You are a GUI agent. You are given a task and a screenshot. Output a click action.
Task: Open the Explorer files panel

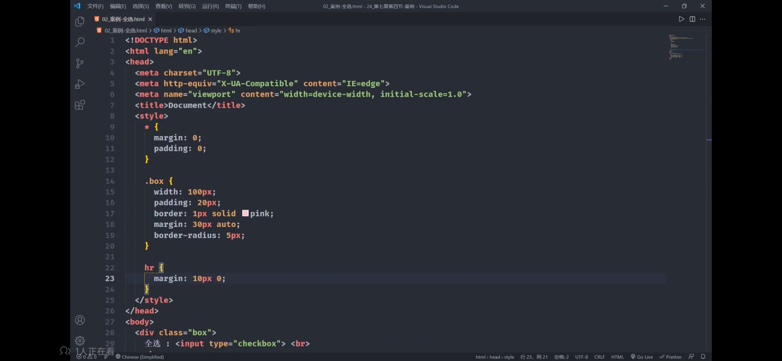click(x=80, y=22)
